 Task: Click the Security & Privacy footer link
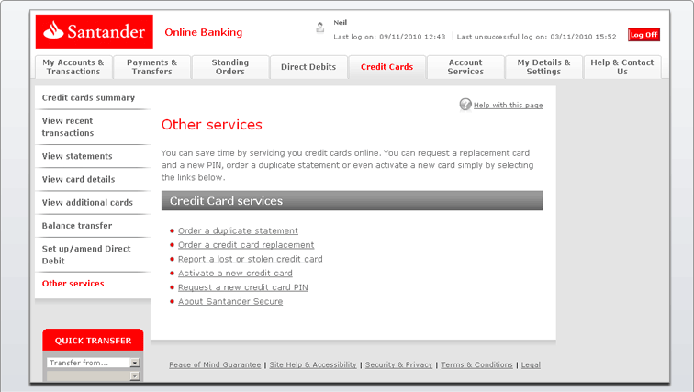pos(398,364)
